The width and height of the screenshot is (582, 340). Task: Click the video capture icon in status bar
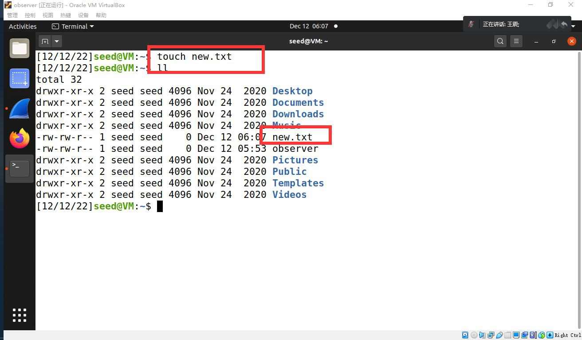[525, 335]
